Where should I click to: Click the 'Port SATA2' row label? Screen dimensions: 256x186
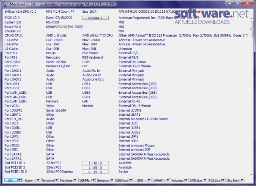click(x=13, y=158)
